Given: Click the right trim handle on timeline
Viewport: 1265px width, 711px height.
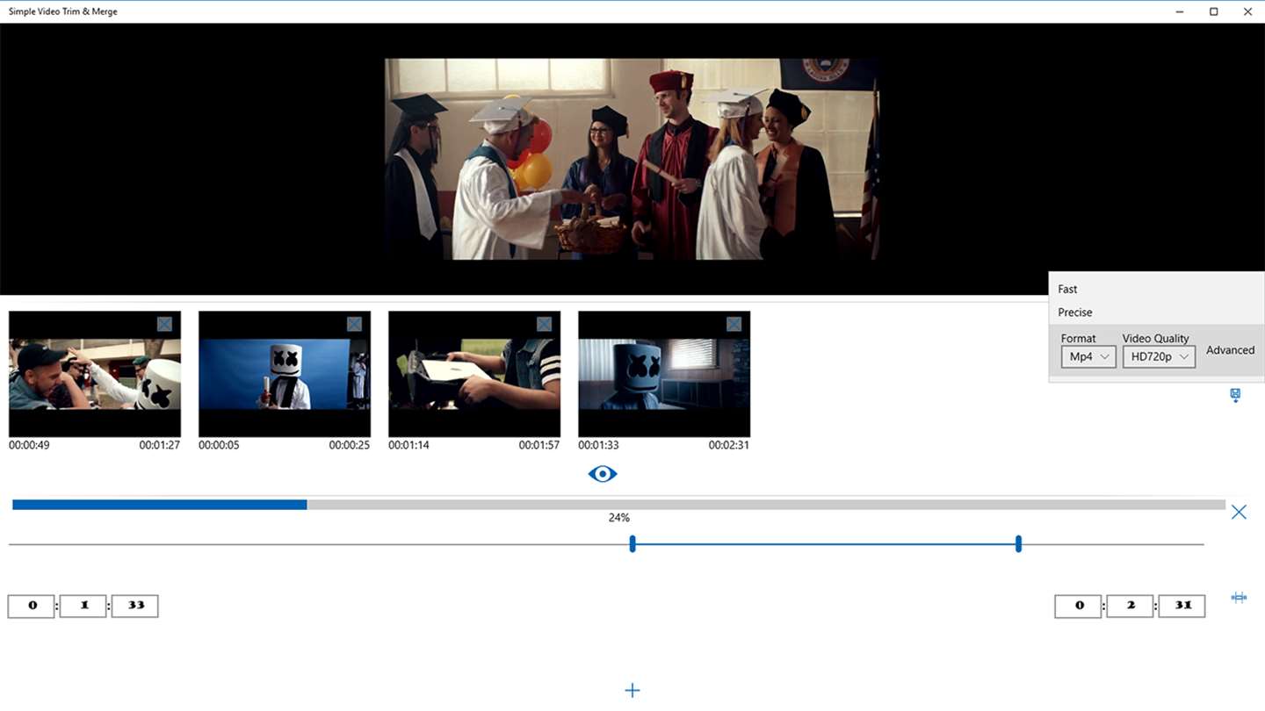Looking at the screenshot, I should click(1018, 544).
